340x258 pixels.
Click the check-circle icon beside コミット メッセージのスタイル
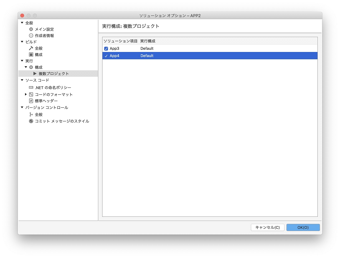point(31,121)
